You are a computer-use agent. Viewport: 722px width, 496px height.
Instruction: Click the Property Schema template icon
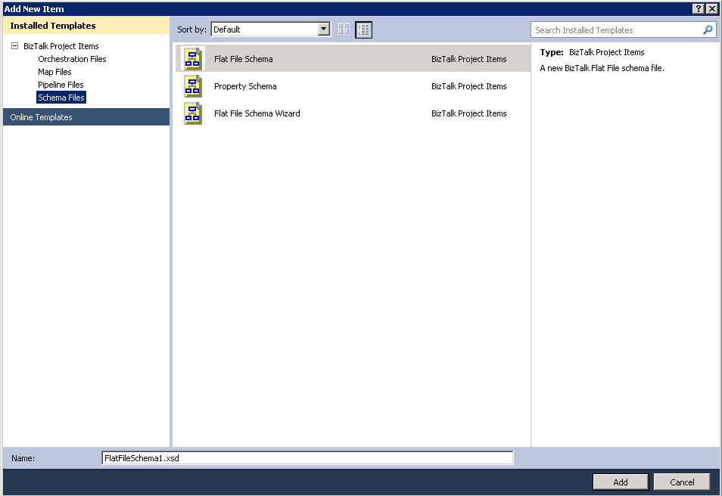point(193,86)
